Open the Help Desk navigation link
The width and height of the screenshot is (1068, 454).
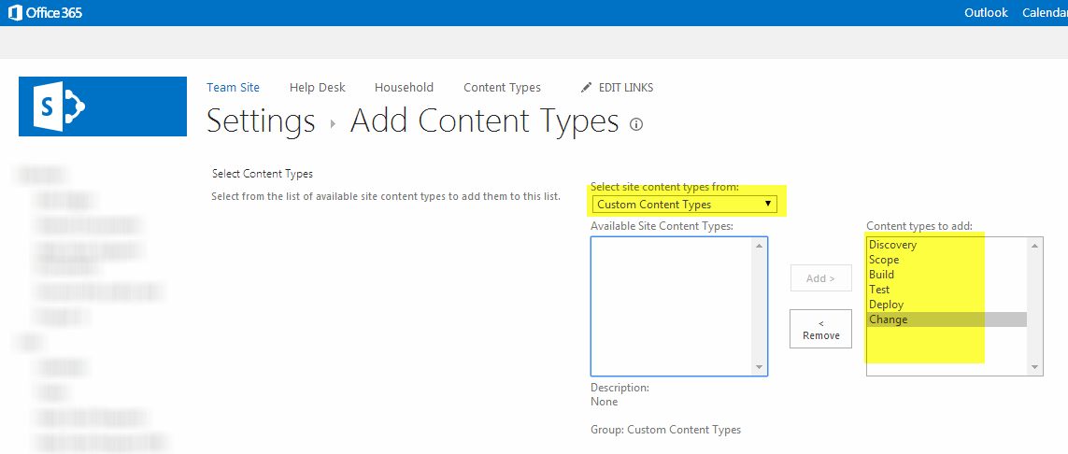tap(317, 87)
